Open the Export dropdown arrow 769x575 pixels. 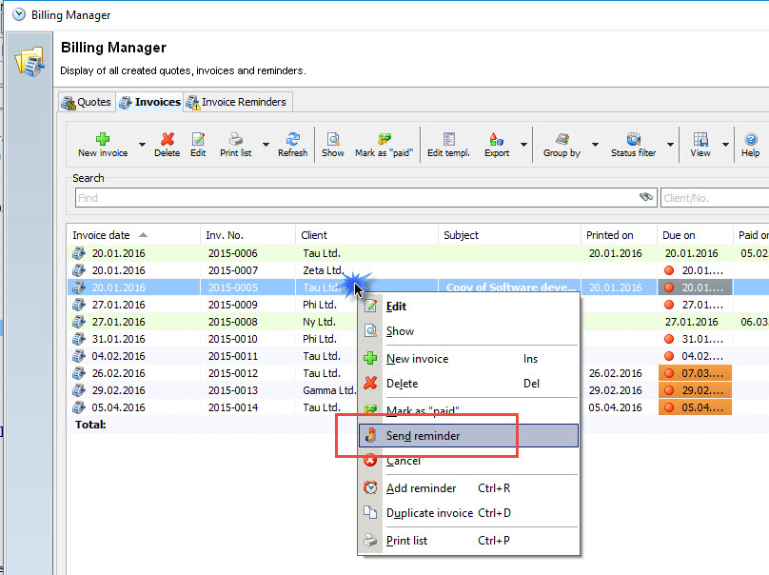tap(523, 146)
